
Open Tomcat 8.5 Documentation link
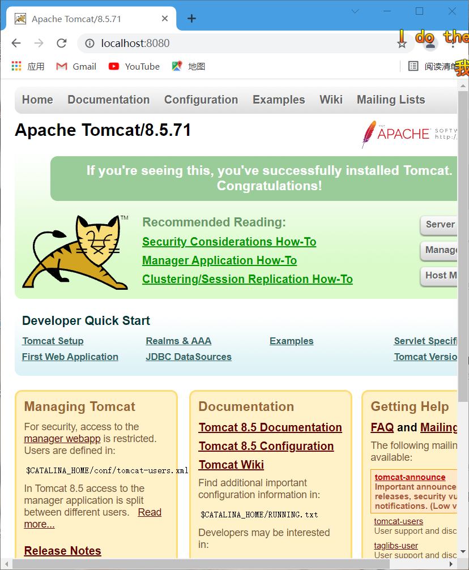270,427
